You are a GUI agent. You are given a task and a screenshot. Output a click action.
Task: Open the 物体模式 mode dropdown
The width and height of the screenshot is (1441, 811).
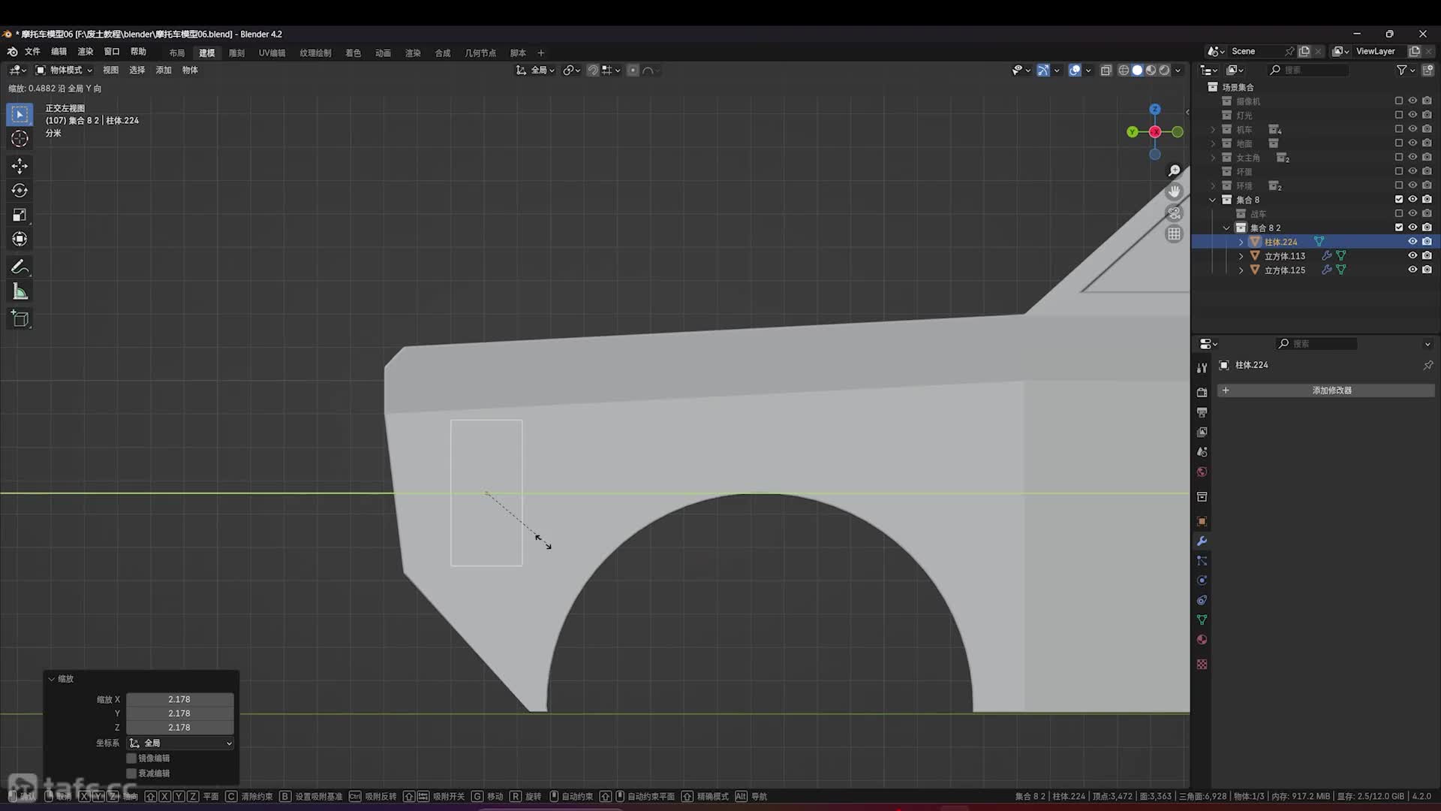click(65, 70)
